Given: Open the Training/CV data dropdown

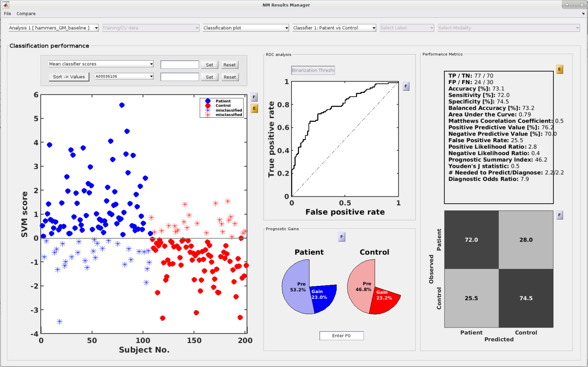Looking at the screenshot, I should (x=150, y=28).
